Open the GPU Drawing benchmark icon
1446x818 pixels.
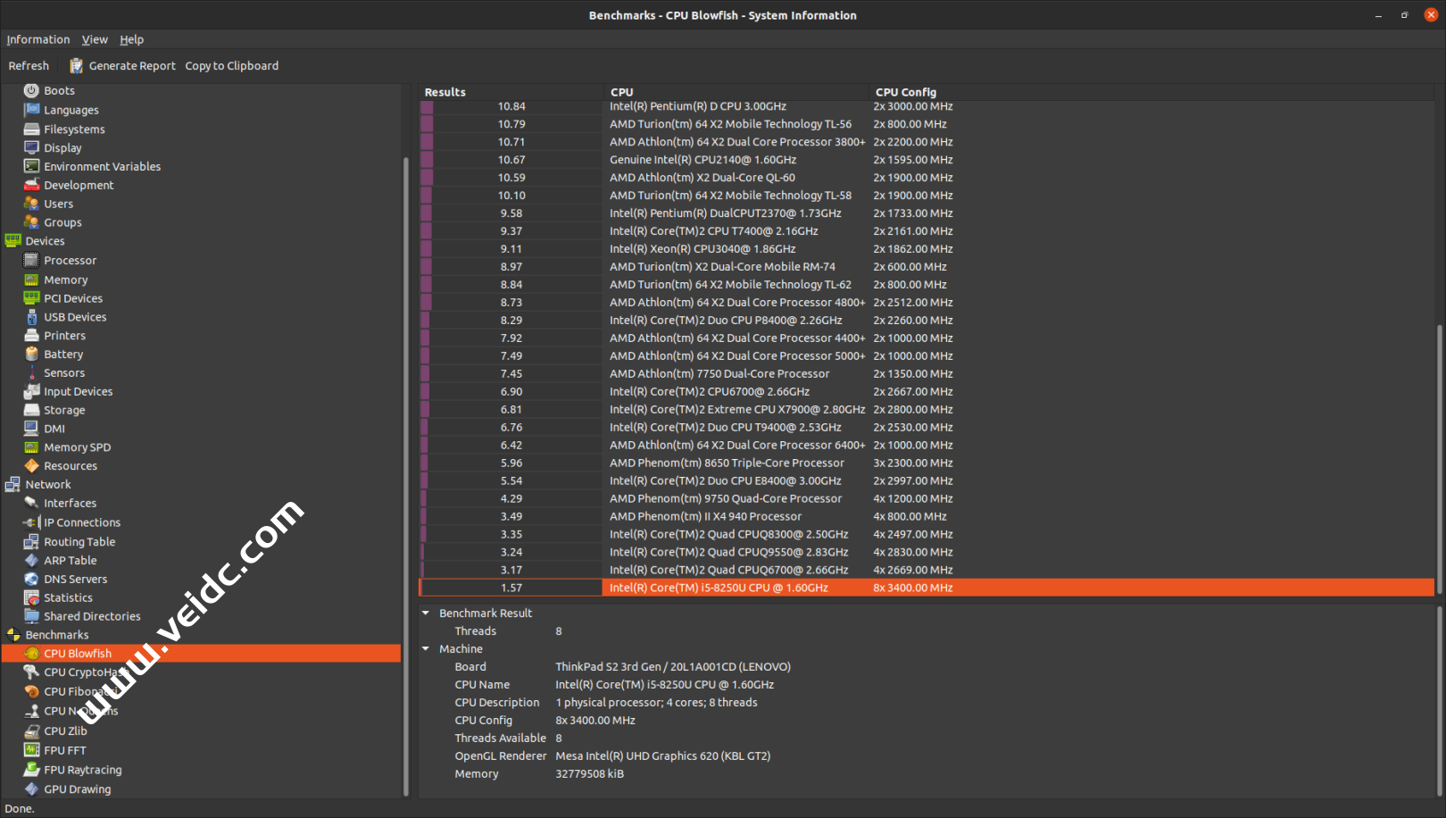[x=31, y=789]
